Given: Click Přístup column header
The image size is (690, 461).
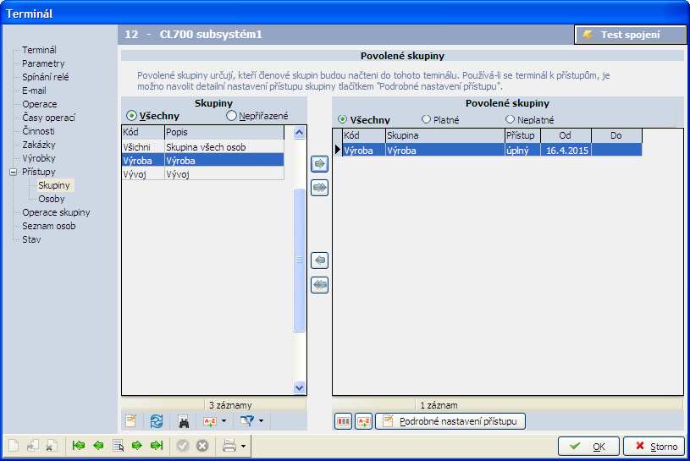Looking at the screenshot, I should pyautogui.click(x=522, y=135).
